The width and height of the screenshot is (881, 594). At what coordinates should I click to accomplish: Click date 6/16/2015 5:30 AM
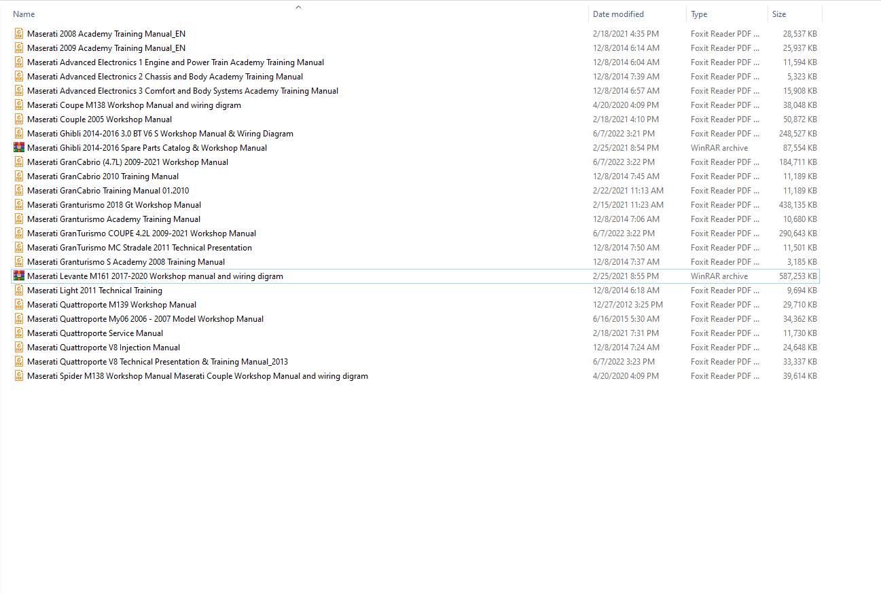(x=626, y=318)
